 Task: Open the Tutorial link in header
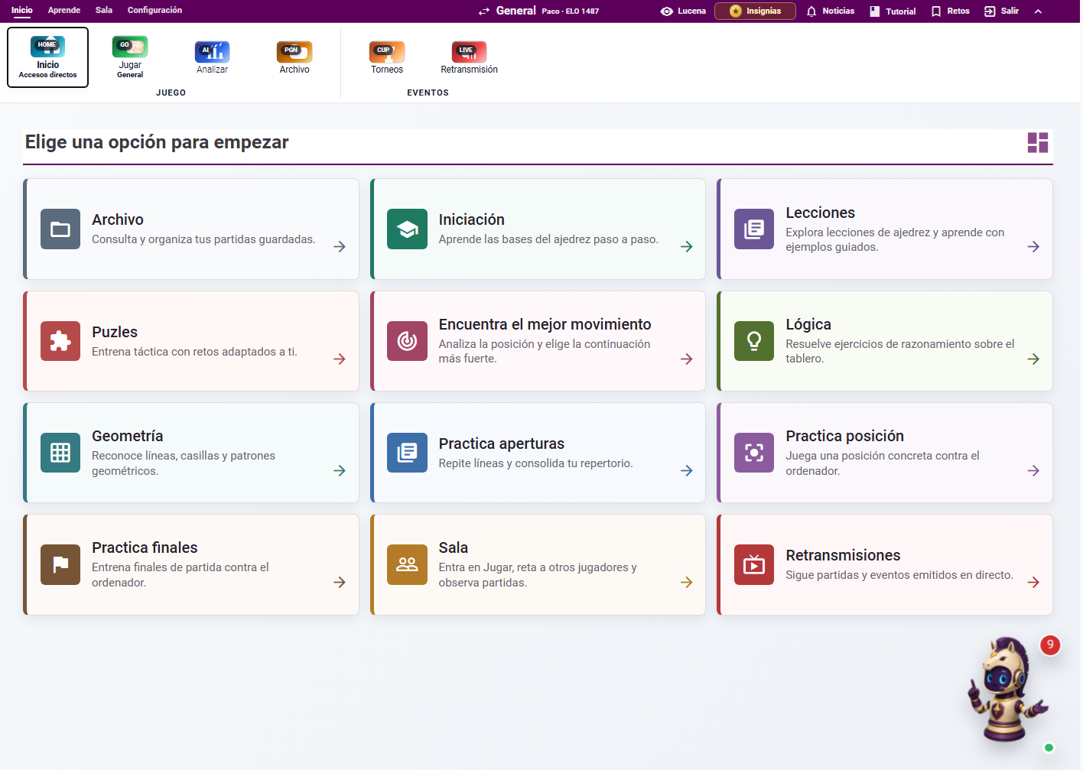tap(893, 11)
